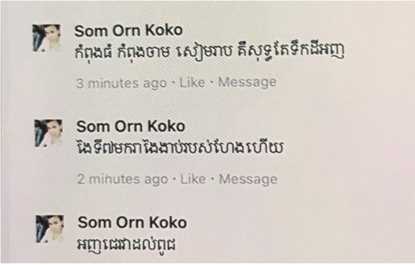Click the "3 minutes ago" timestamp
Viewport: 415px width, 265px height.
(x=121, y=83)
